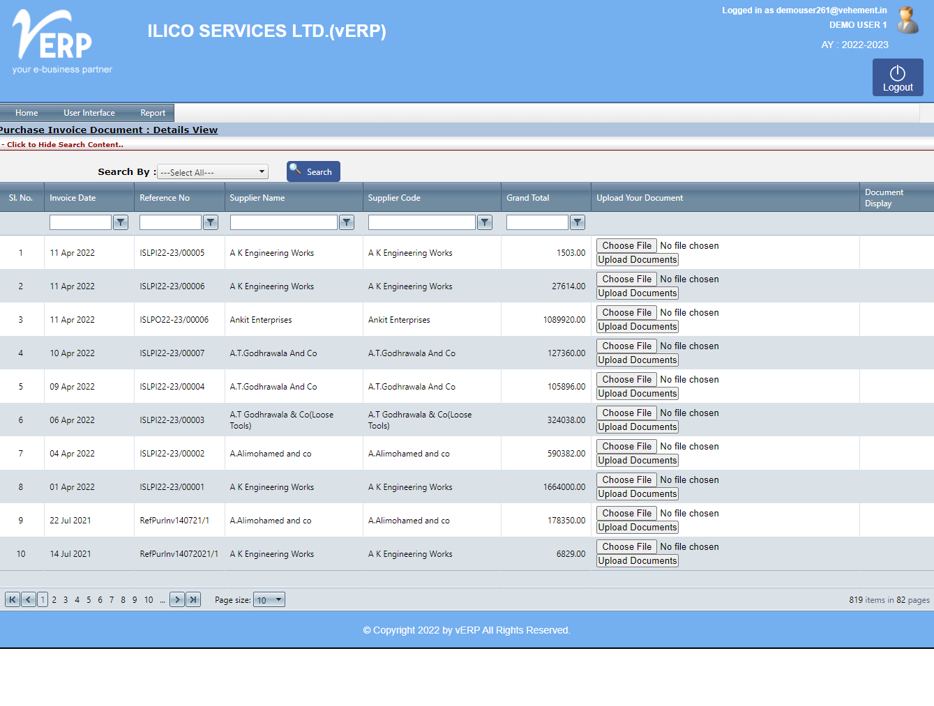Go to the next page pager icon
The height and width of the screenshot is (706, 934).
pyautogui.click(x=177, y=599)
